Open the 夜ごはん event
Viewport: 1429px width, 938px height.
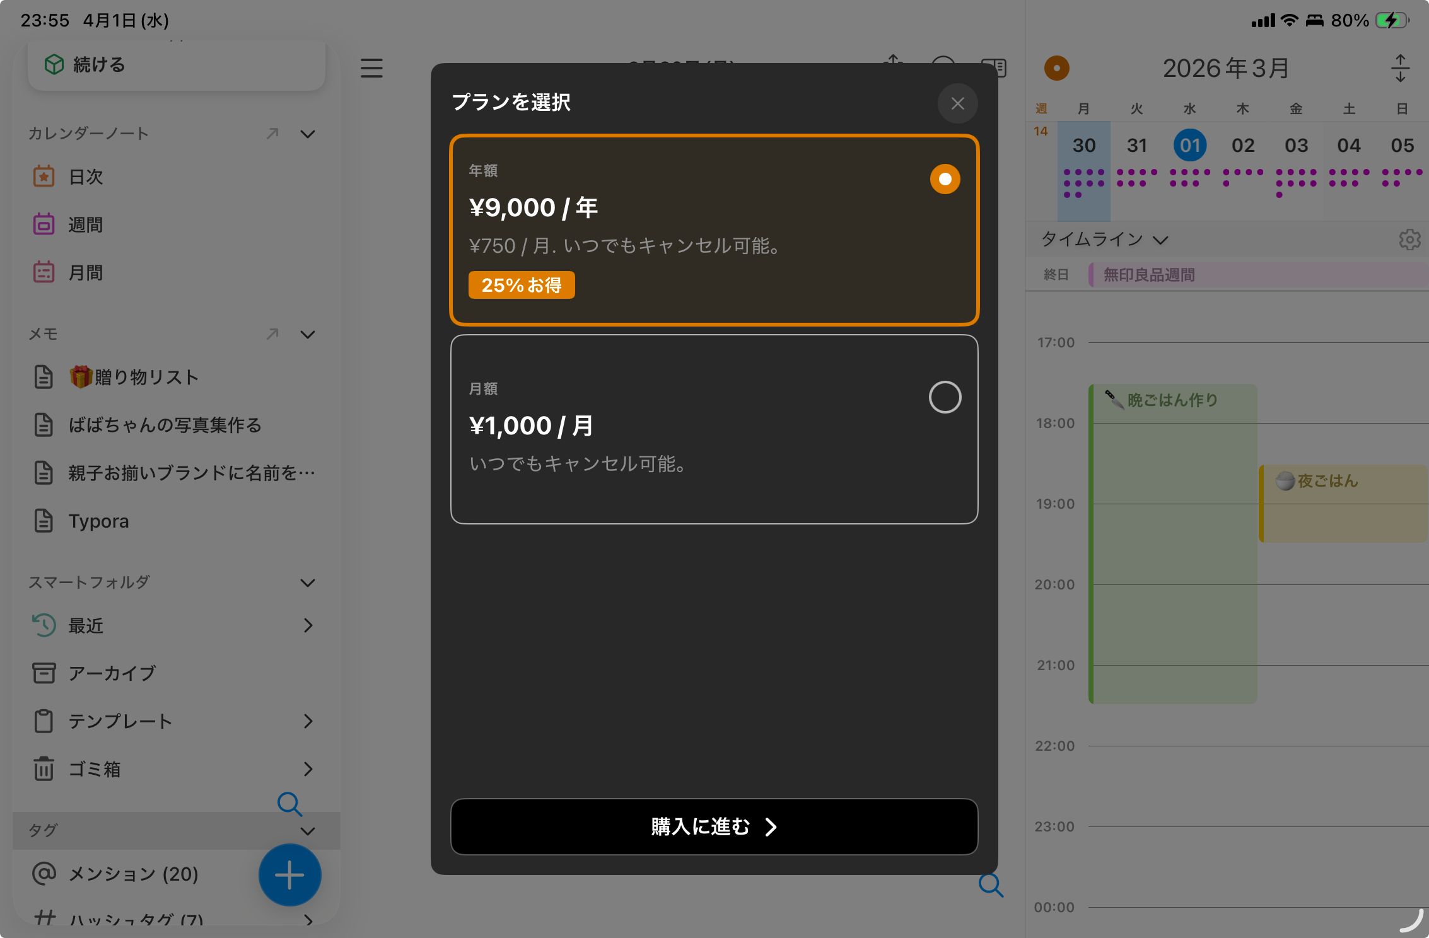pyautogui.click(x=1344, y=504)
